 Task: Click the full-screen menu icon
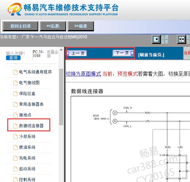click(x=156, y=39)
